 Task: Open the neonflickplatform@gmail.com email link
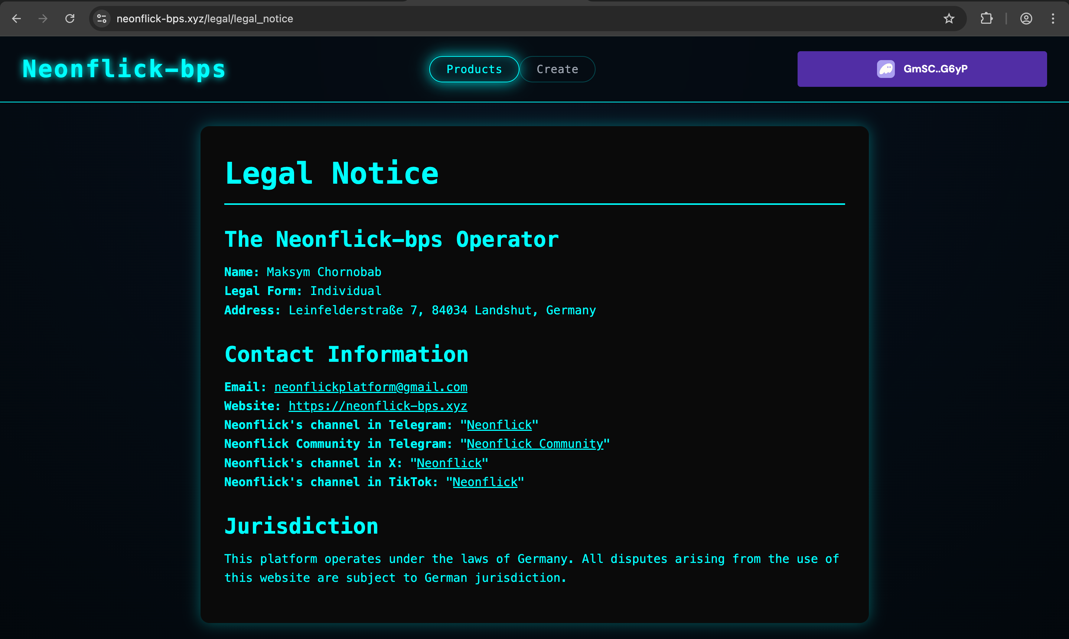click(370, 387)
